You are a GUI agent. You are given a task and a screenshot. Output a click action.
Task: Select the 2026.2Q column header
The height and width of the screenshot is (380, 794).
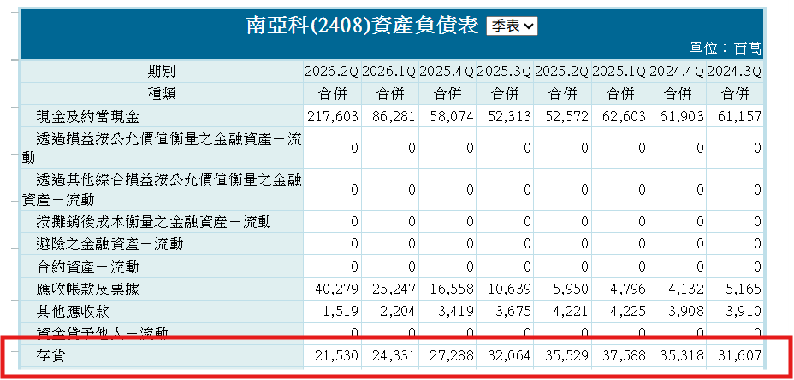332,72
